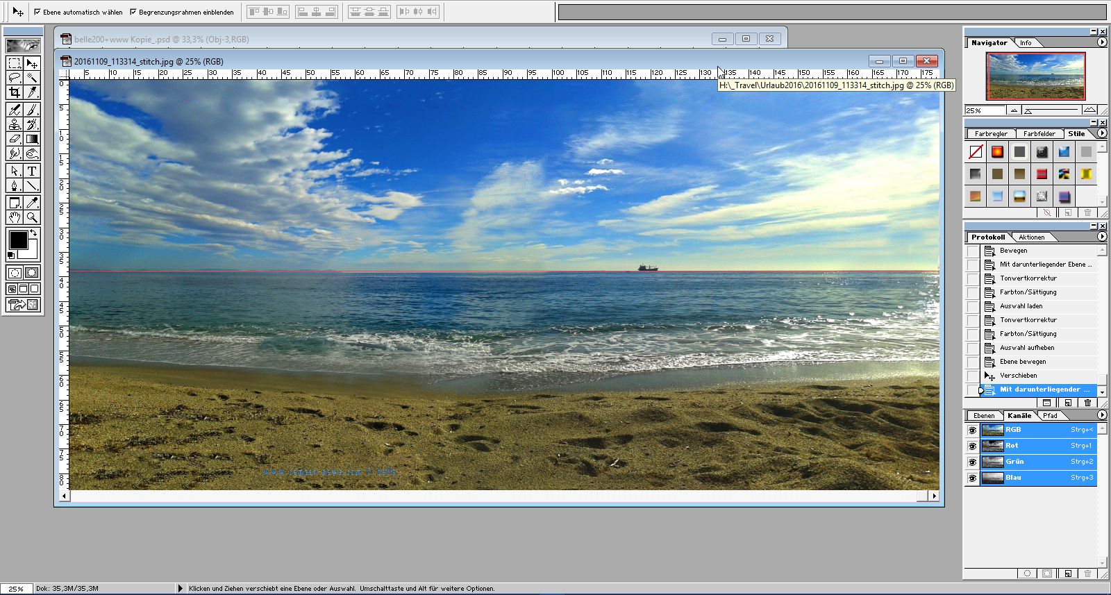Click the foreground color swatch
Image resolution: width=1111 pixels, height=595 pixels.
[18, 240]
